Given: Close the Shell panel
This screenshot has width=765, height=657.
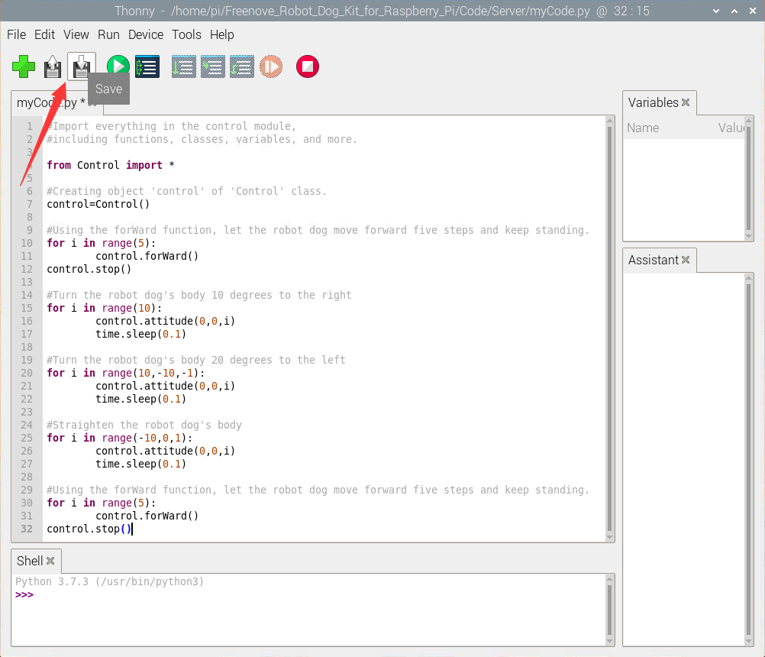Looking at the screenshot, I should [x=50, y=561].
